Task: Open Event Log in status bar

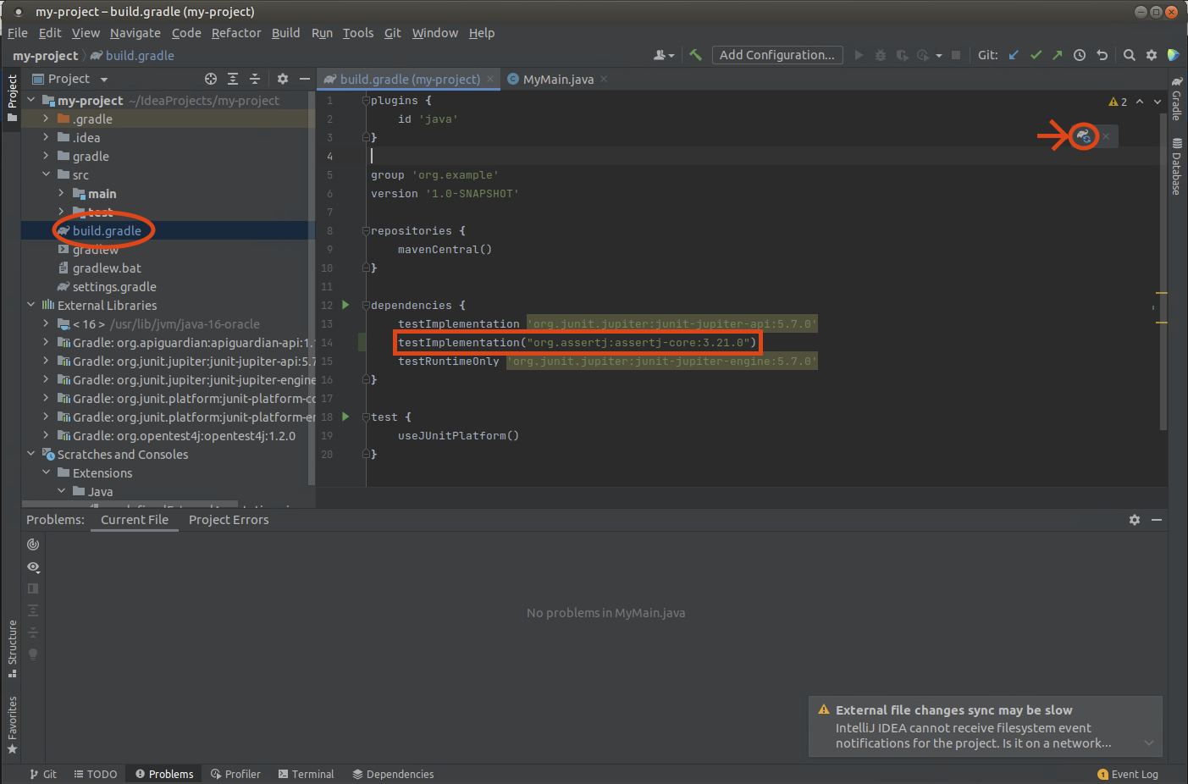Action: pos(1128,774)
